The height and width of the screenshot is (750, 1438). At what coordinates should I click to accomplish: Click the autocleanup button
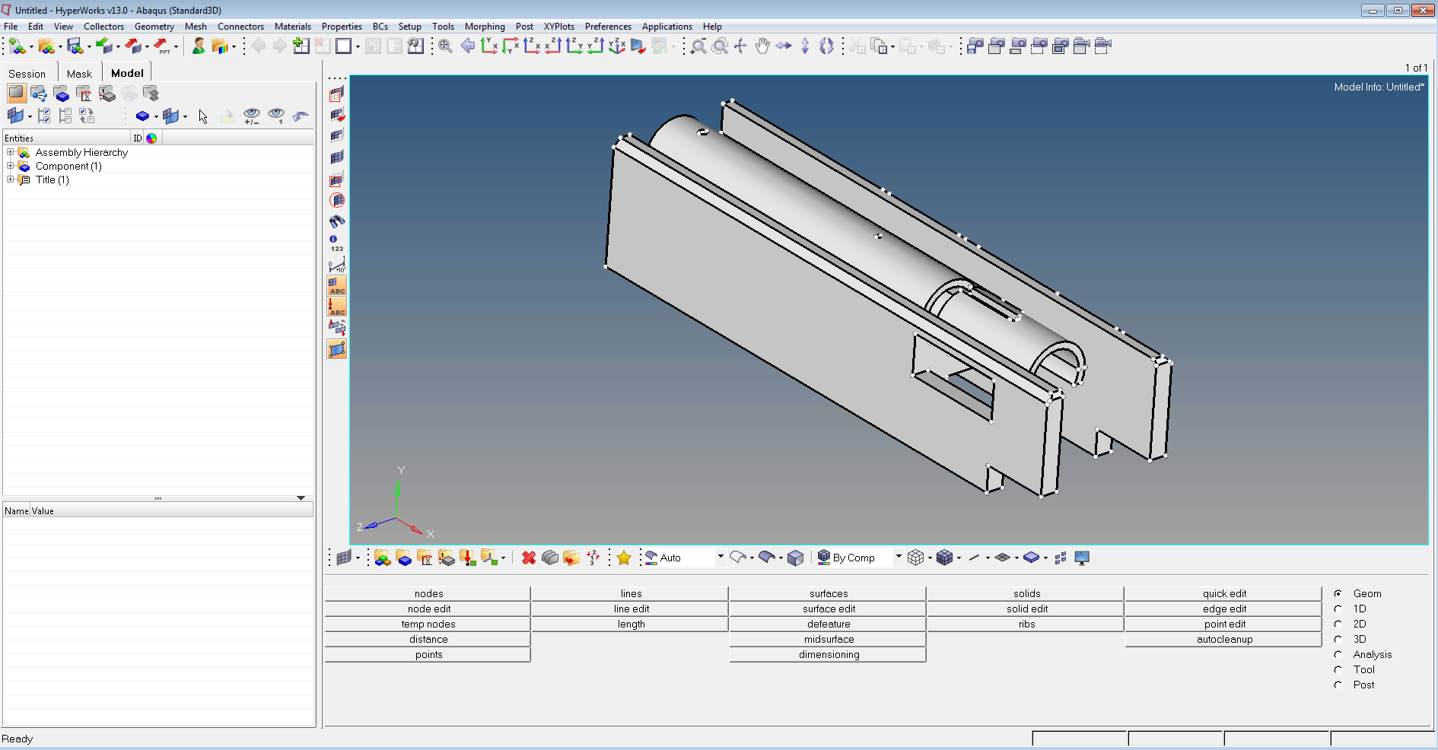point(1224,640)
